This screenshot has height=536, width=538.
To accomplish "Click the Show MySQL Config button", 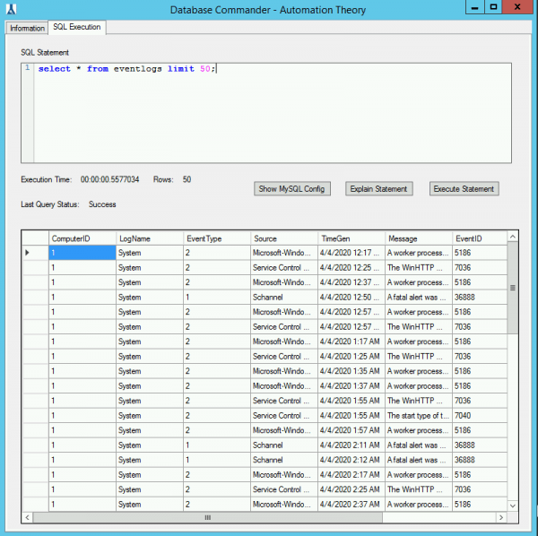I will (x=293, y=188).
